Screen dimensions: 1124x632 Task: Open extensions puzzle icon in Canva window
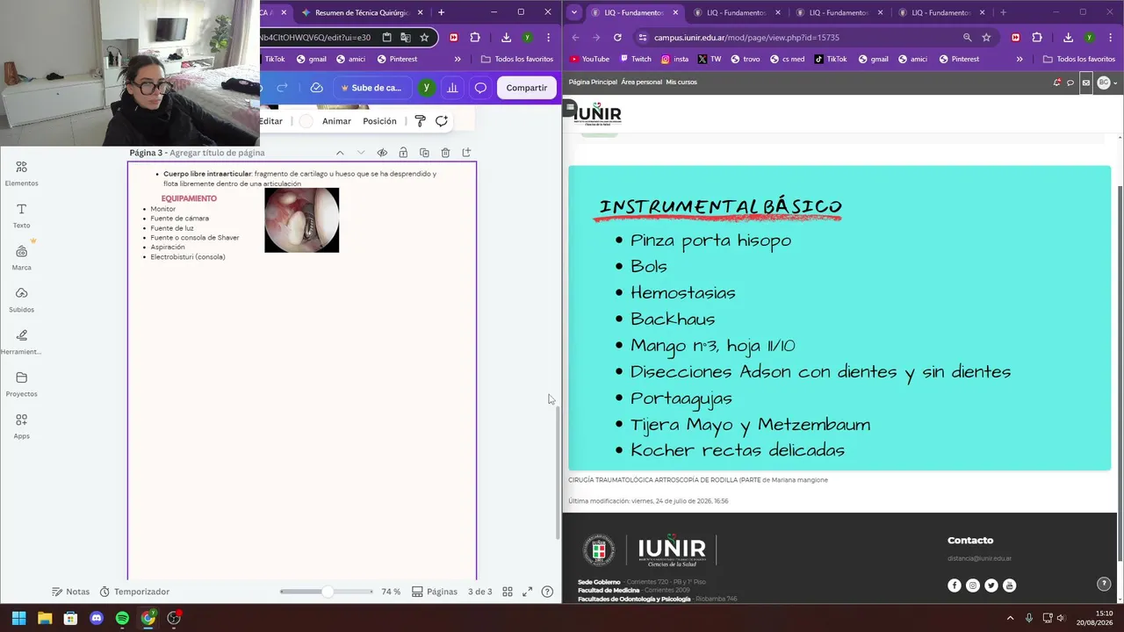click(475, 38)
